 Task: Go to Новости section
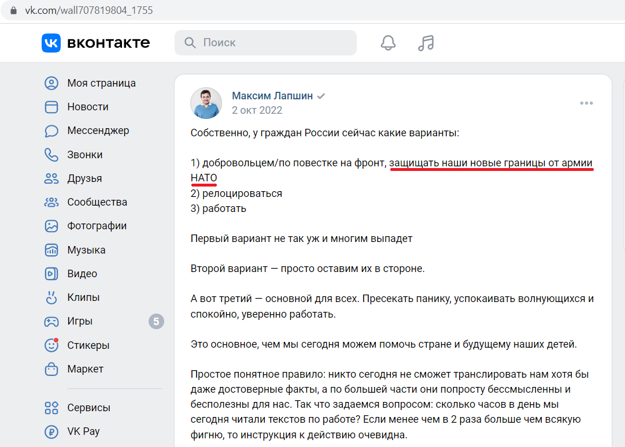click(x=88, y=107)
